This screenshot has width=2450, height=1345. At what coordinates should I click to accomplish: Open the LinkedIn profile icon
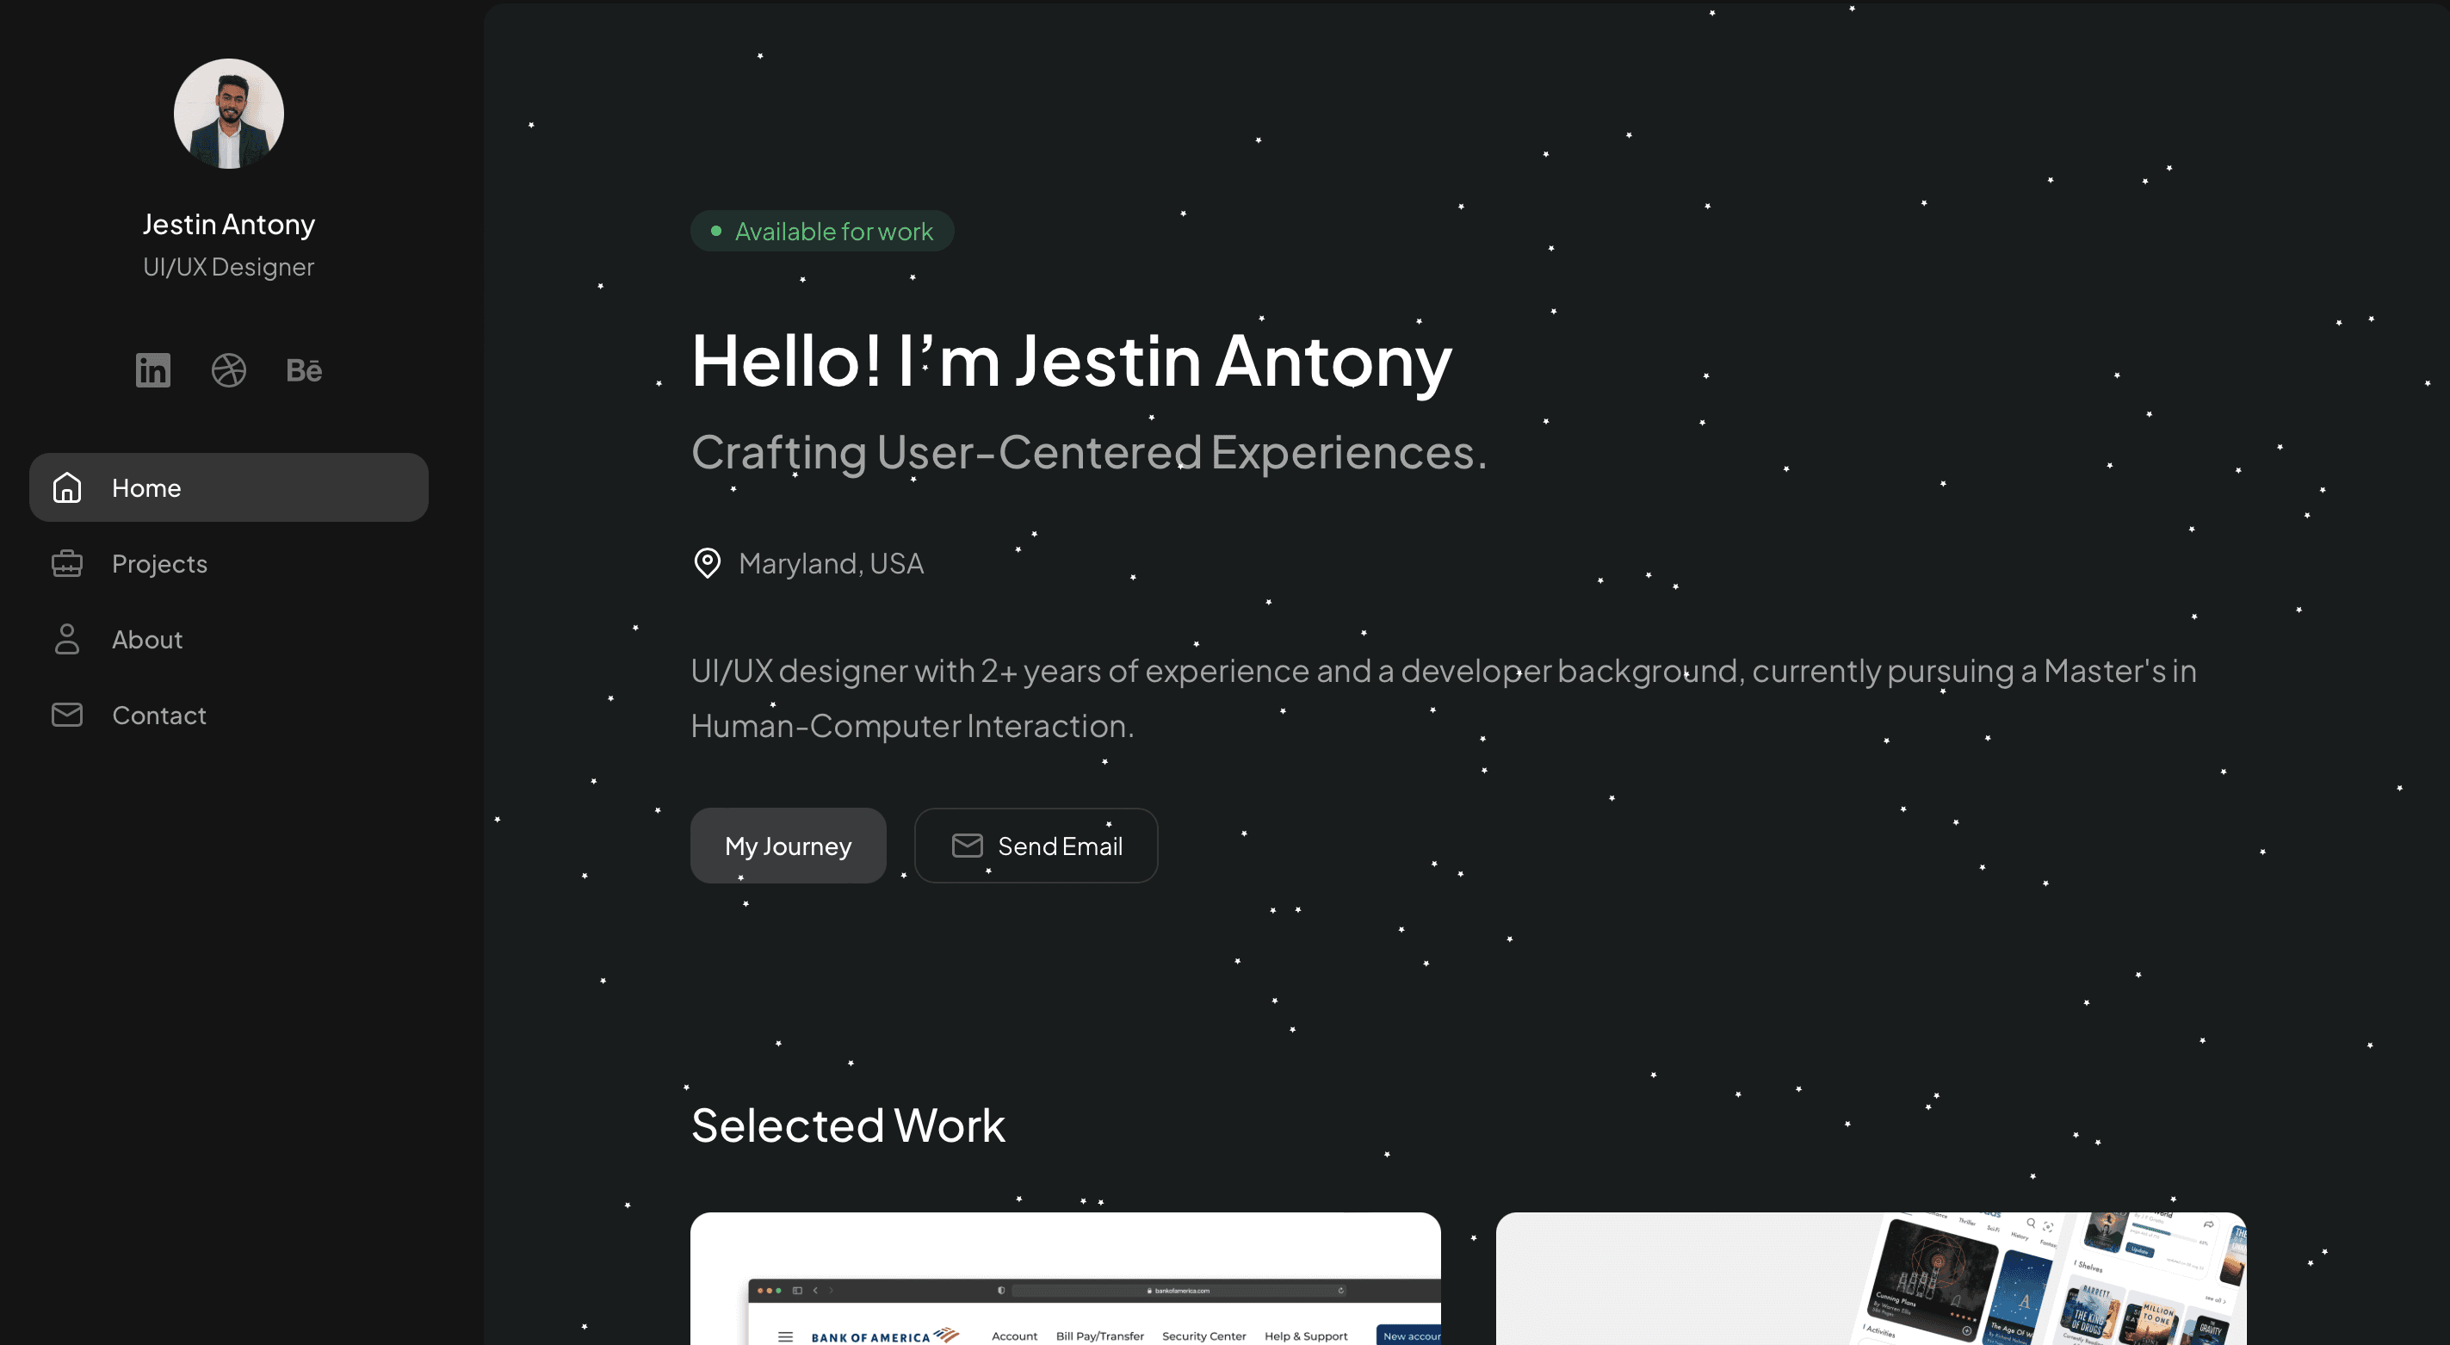[152, 370]
